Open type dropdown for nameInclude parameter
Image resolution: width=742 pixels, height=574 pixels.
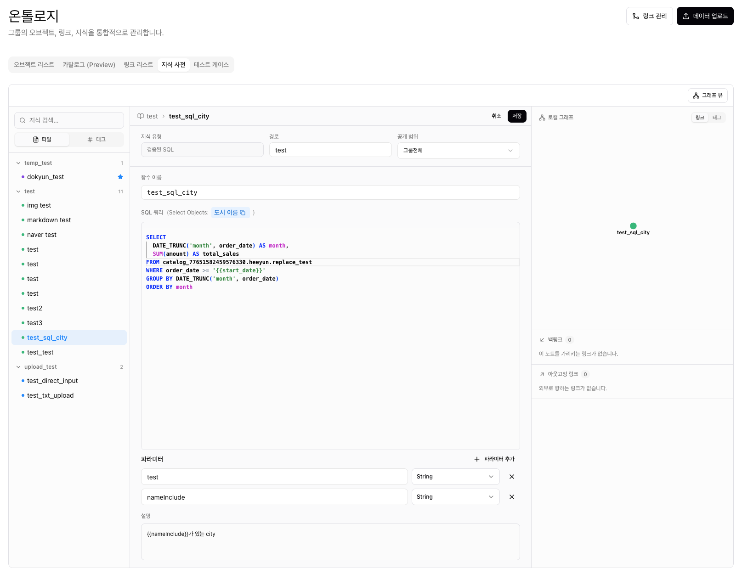(455, 497)
